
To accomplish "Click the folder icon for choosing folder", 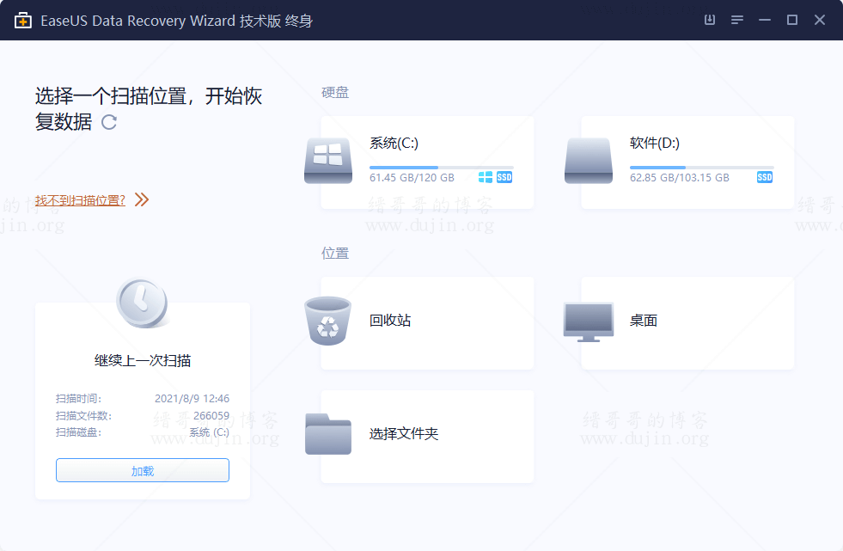I will 328,434.
